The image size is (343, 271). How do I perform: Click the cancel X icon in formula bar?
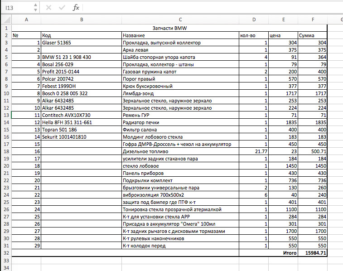click(48, 8)
